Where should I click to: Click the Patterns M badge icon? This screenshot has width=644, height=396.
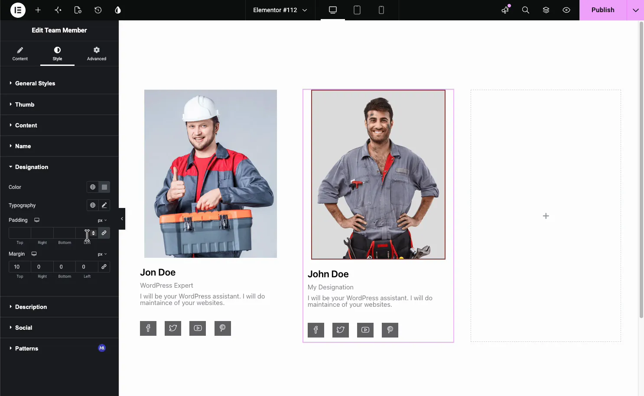(x=102, y=348)
